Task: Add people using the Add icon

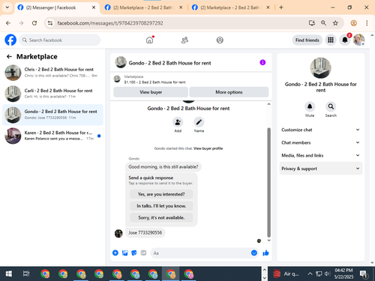Action: [178, 122]
